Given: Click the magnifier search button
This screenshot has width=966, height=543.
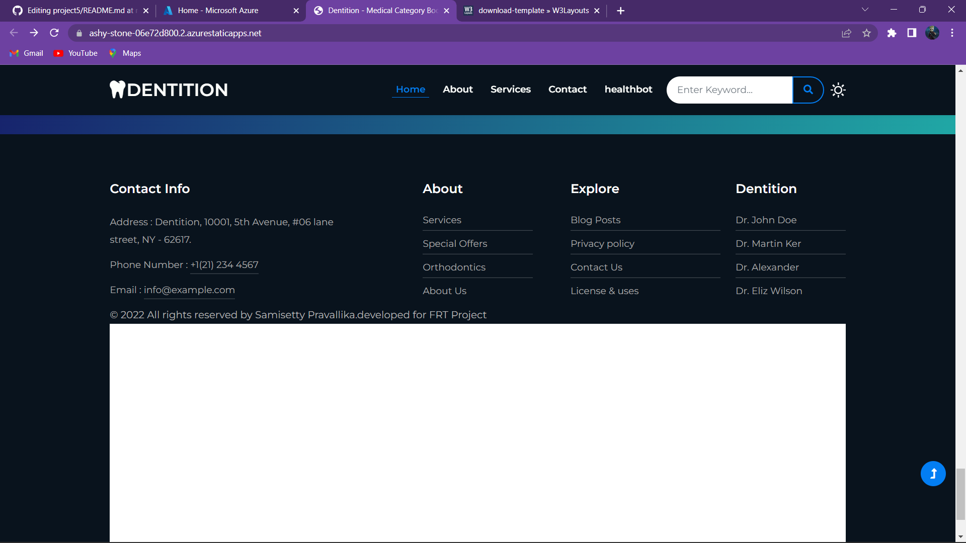Looking at the screenshot, I should click(808, 89).
